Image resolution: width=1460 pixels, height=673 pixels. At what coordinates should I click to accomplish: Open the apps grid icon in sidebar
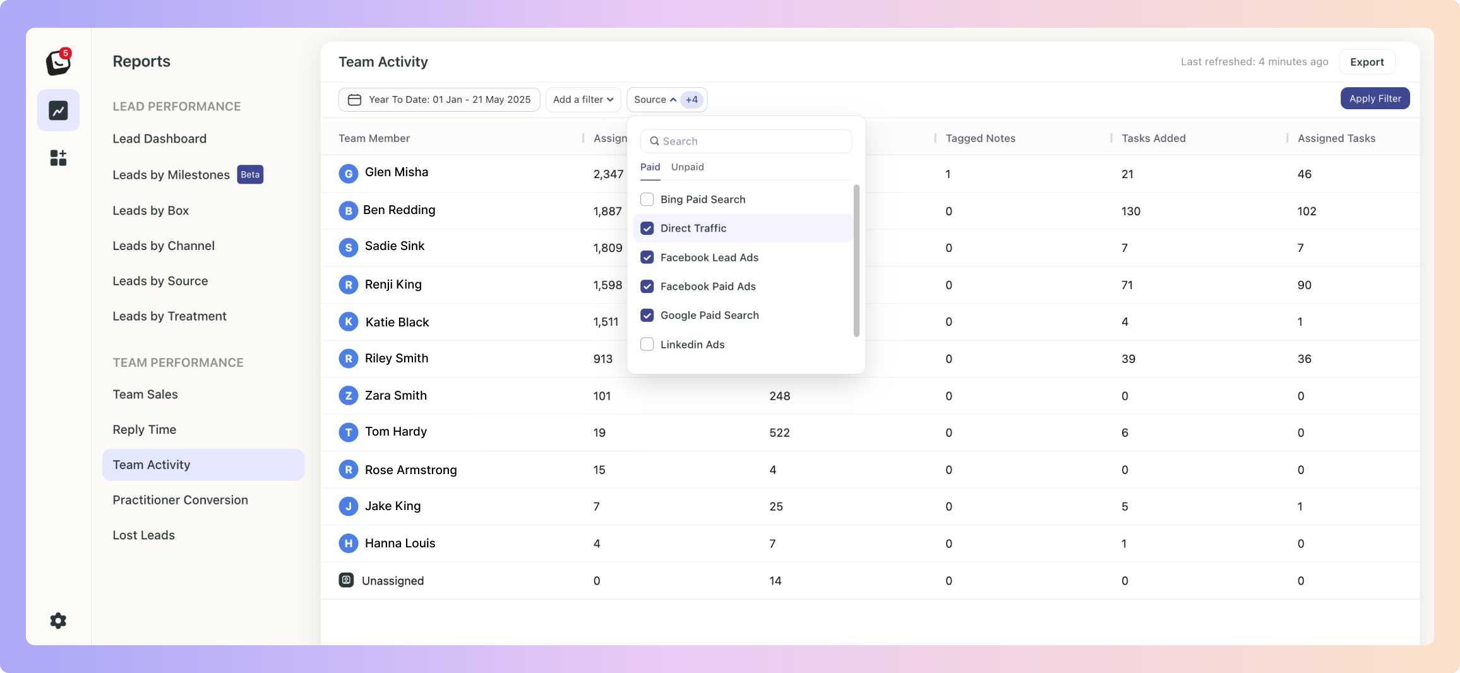(x=58, y=158)
